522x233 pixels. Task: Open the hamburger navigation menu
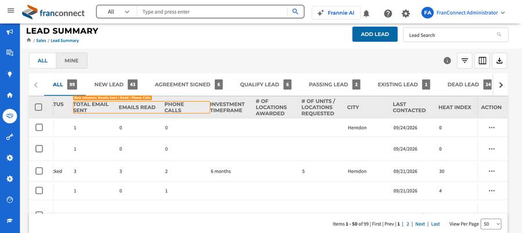[x=10, y=10]
